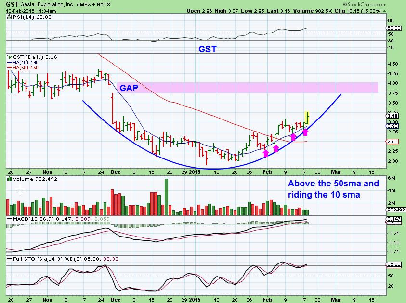
Task: Click the Low 2.95 value in the header
Action: click(x=253, y=11)
